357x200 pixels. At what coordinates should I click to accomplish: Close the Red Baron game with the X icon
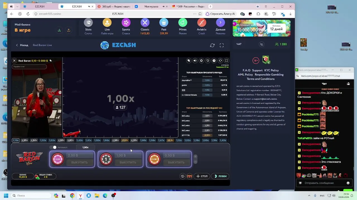[x=14, y=61]
